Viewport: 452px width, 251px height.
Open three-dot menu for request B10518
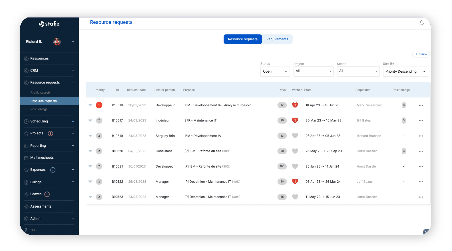[x=421, y=105]
